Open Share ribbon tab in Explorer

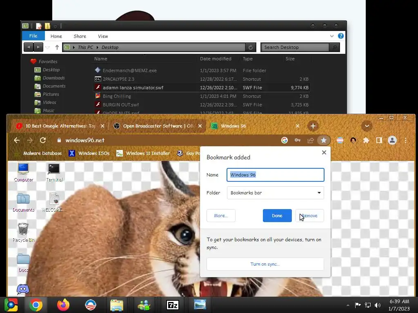[x=80, y=36]
